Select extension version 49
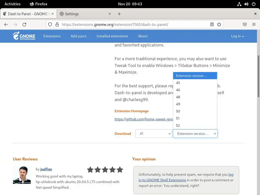 point(195,104)
